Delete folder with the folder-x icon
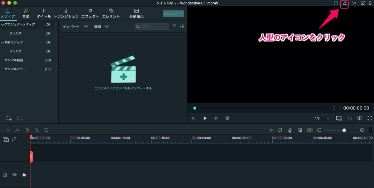The height and width of the screenshot is (188, 374). 20,118
